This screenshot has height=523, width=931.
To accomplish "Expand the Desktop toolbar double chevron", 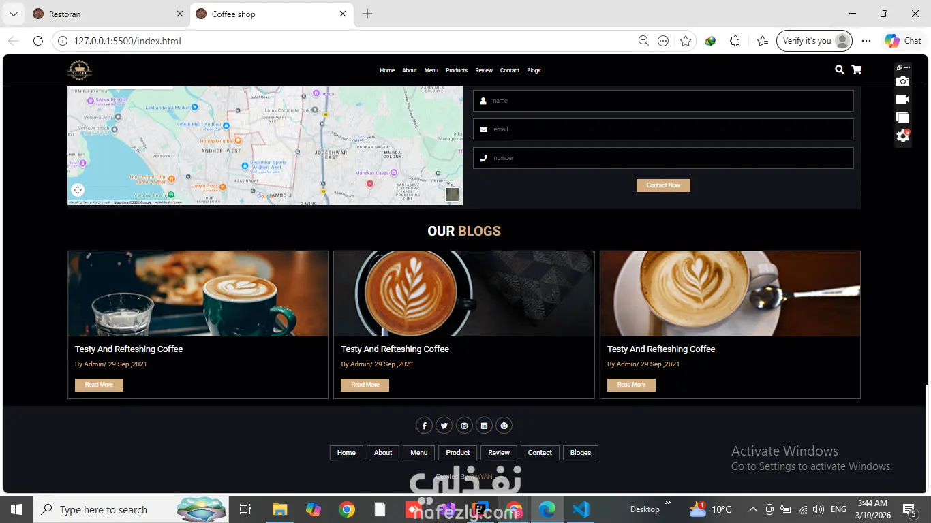I will tap(668, 503).
